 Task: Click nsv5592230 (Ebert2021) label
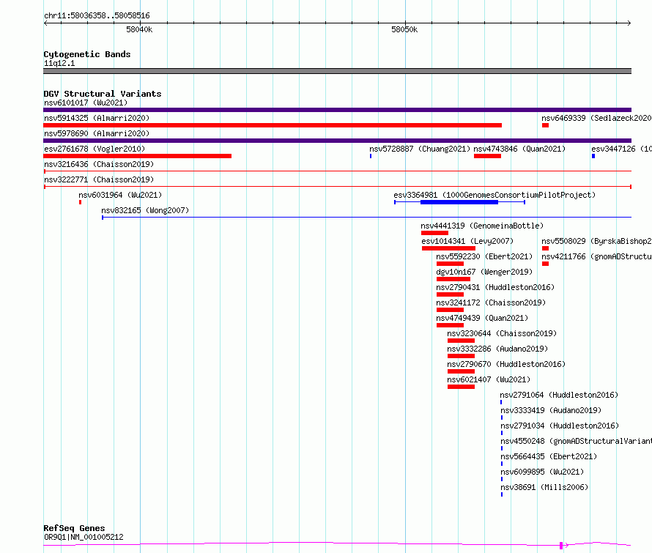pyautogui.click(x=484, y=256)
